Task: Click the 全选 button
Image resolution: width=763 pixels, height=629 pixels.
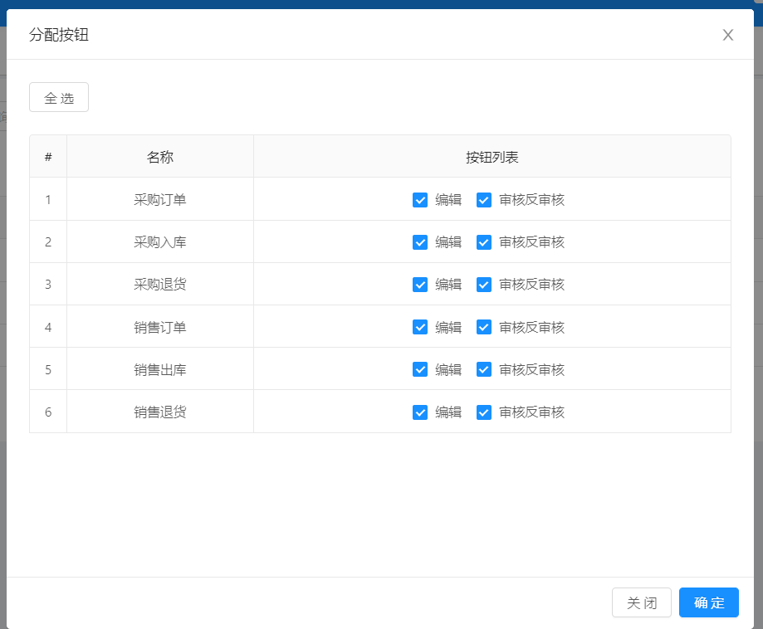Action: pyautogui.click(x=59, y=97)
